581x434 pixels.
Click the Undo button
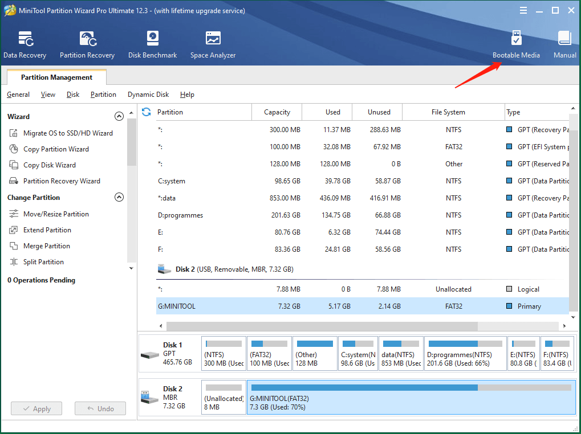pos(100,408)
